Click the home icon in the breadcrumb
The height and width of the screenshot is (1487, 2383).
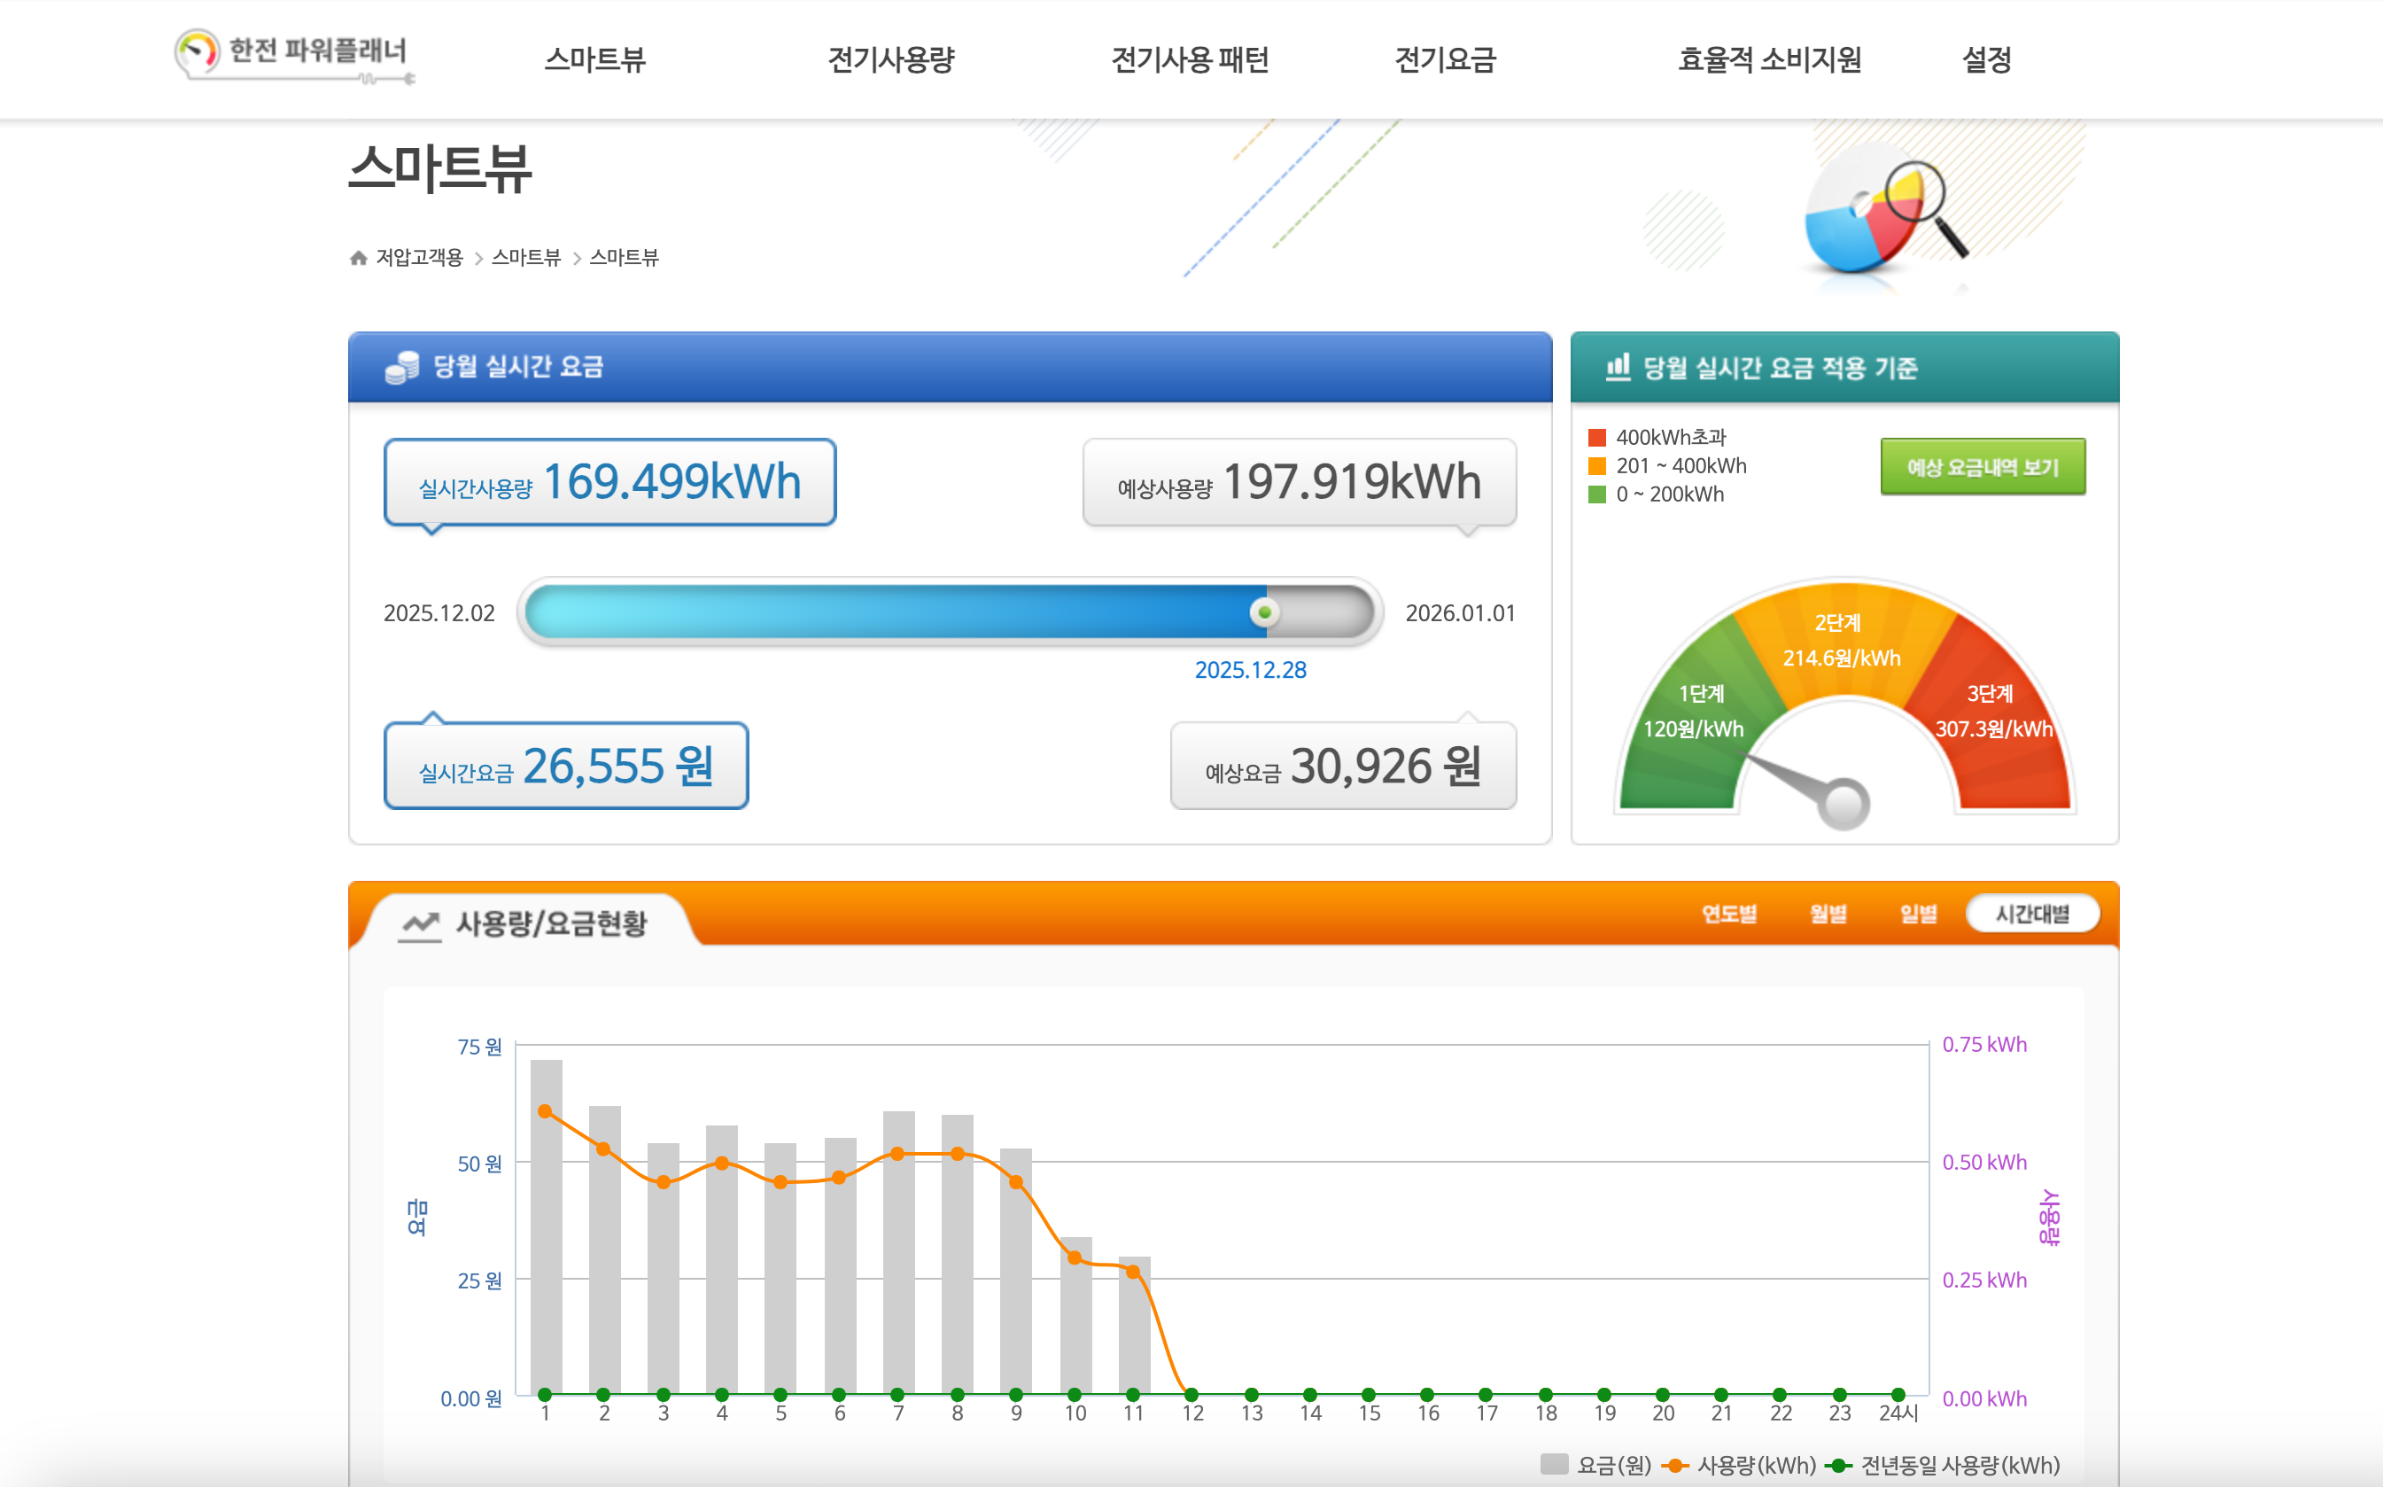(358, 258)
